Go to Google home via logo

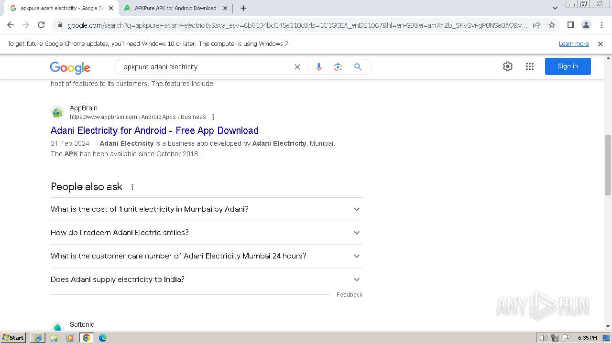(70, 67)
